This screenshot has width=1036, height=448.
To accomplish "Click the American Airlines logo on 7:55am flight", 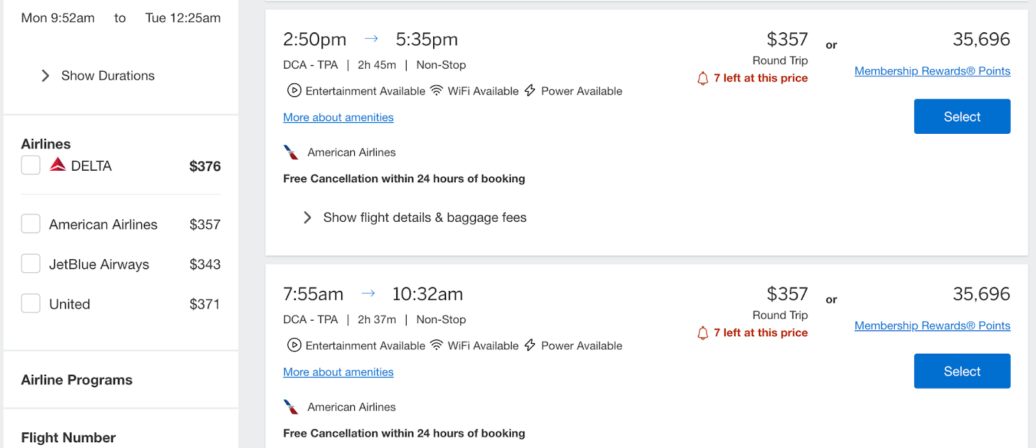I will 291,407.
